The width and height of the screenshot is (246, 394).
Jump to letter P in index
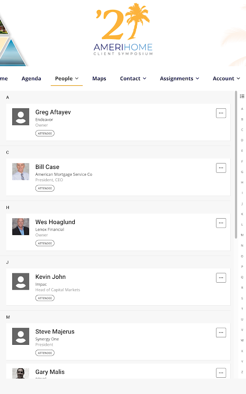(242, 266)
